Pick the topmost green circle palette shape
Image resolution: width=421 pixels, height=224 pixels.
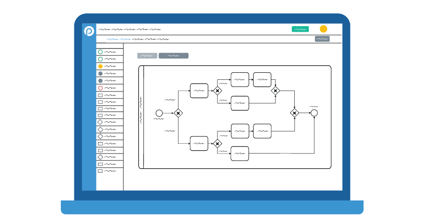click(101, 52)
